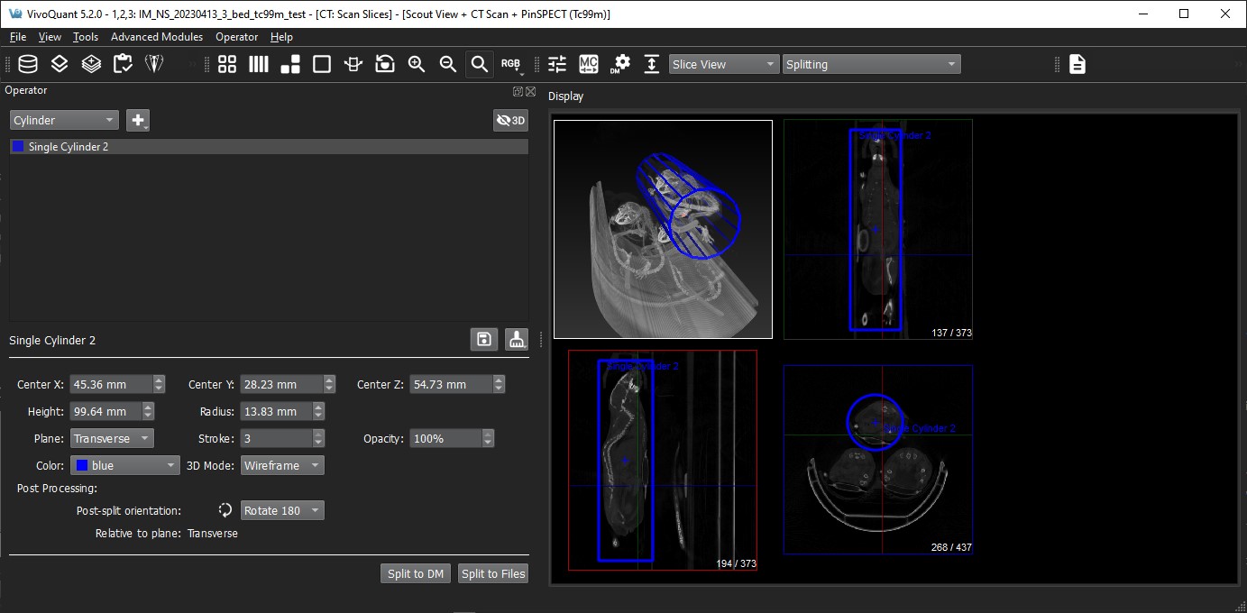Image resolution: width=1247 pixels, height=613 pixels.
Task: Click the save floppy disk icon
Action: 484,340
